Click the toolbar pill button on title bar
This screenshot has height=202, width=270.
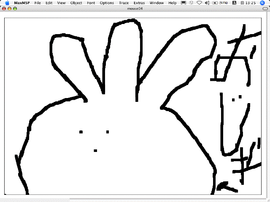click(x=265, y=8)
